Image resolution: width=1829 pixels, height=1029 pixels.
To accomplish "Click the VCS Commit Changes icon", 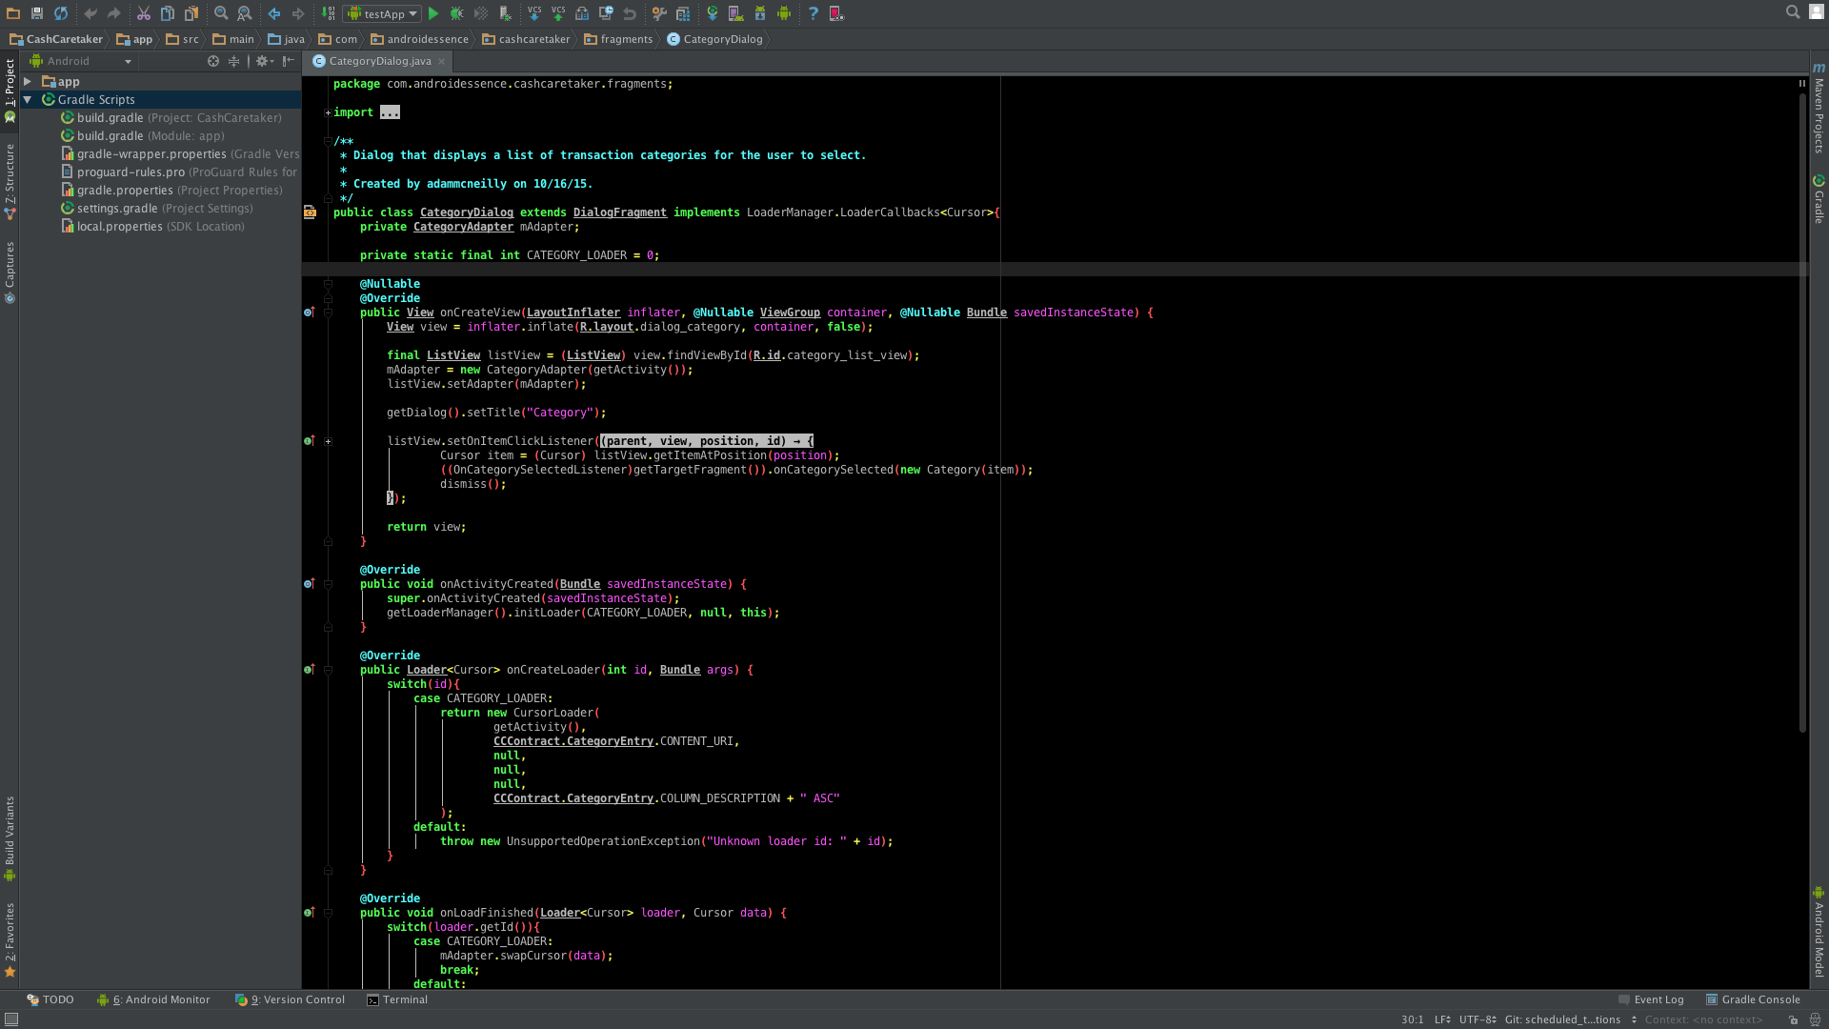I will [558, 13].
